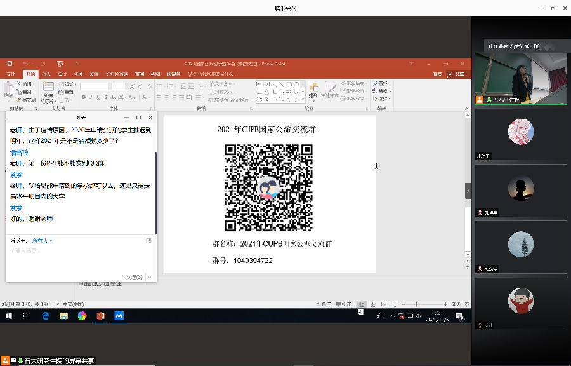Open the Shape Fill option
Viewport: 571px width, 366px height.
(x=353, y=83)
